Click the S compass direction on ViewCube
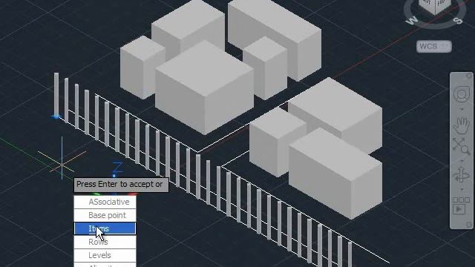This screenshot has height=267, width=475. point(459,21)
